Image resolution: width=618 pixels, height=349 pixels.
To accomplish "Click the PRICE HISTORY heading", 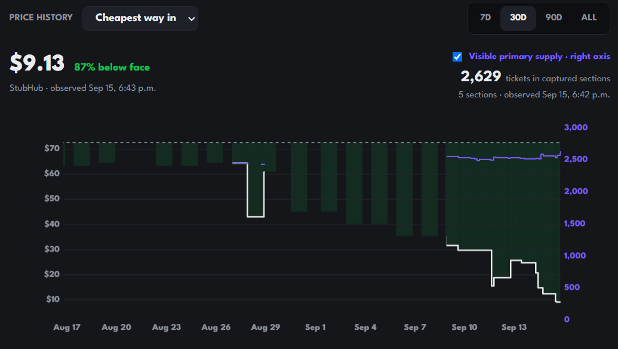I will point(41,17).
